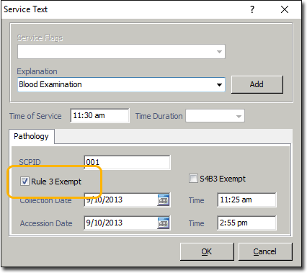Click the accession Time field showing 2:55 pm

click(246, 223)
